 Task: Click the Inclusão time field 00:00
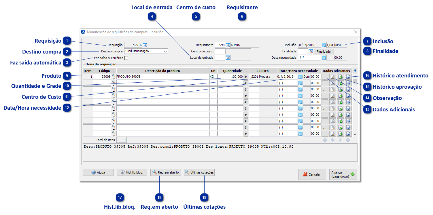tap(341, 45)
